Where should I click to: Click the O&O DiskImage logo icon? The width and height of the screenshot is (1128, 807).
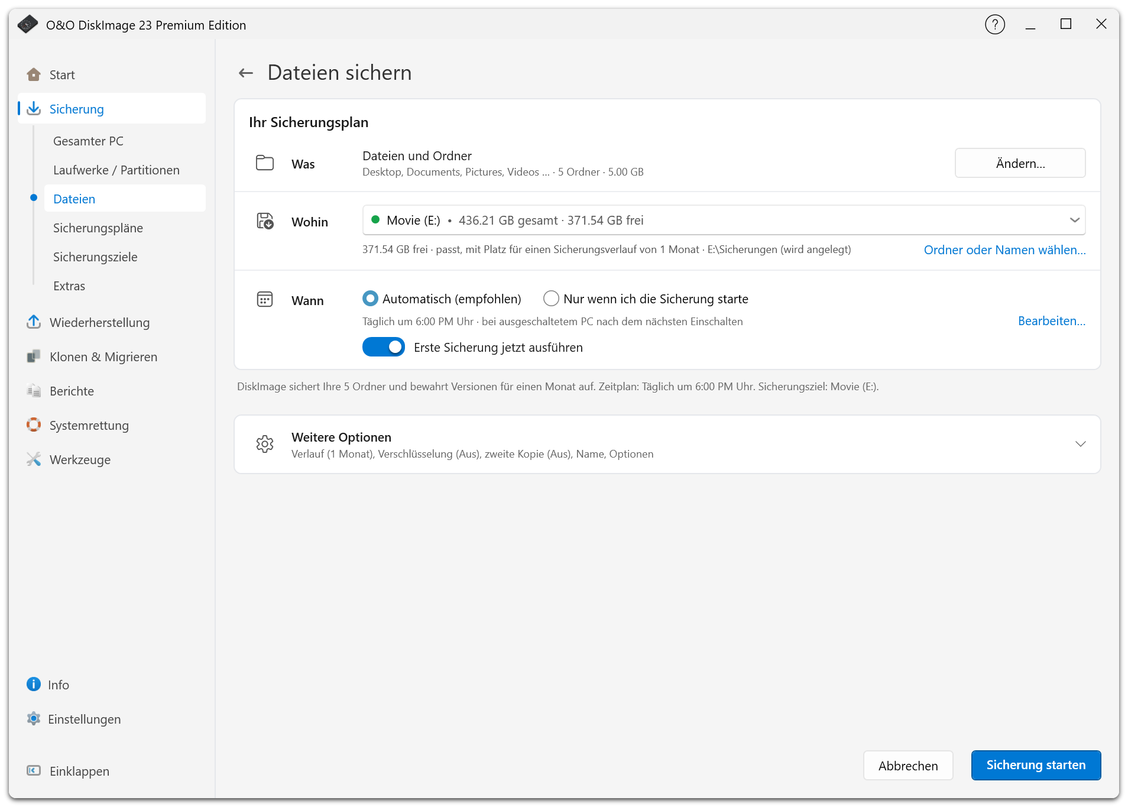[27, 25]
